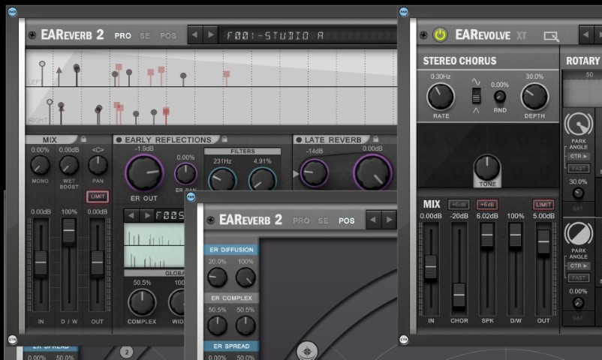Click ER DIFFUSION 20.0% knob
Image resolution: width=602 pixels, height=360 pixels.
[217, 277]
